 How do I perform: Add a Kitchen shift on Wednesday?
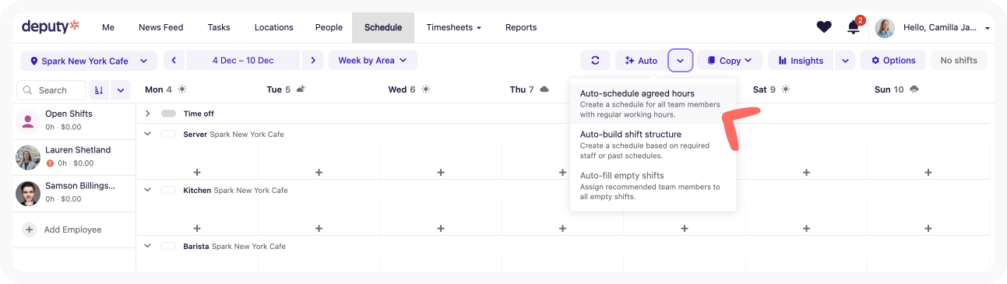click(441, 228)
